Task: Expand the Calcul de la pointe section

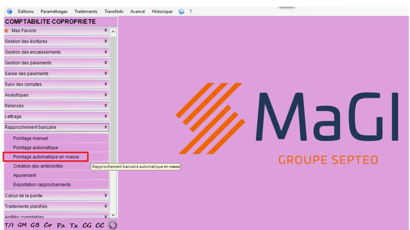Action: point(106,195)
